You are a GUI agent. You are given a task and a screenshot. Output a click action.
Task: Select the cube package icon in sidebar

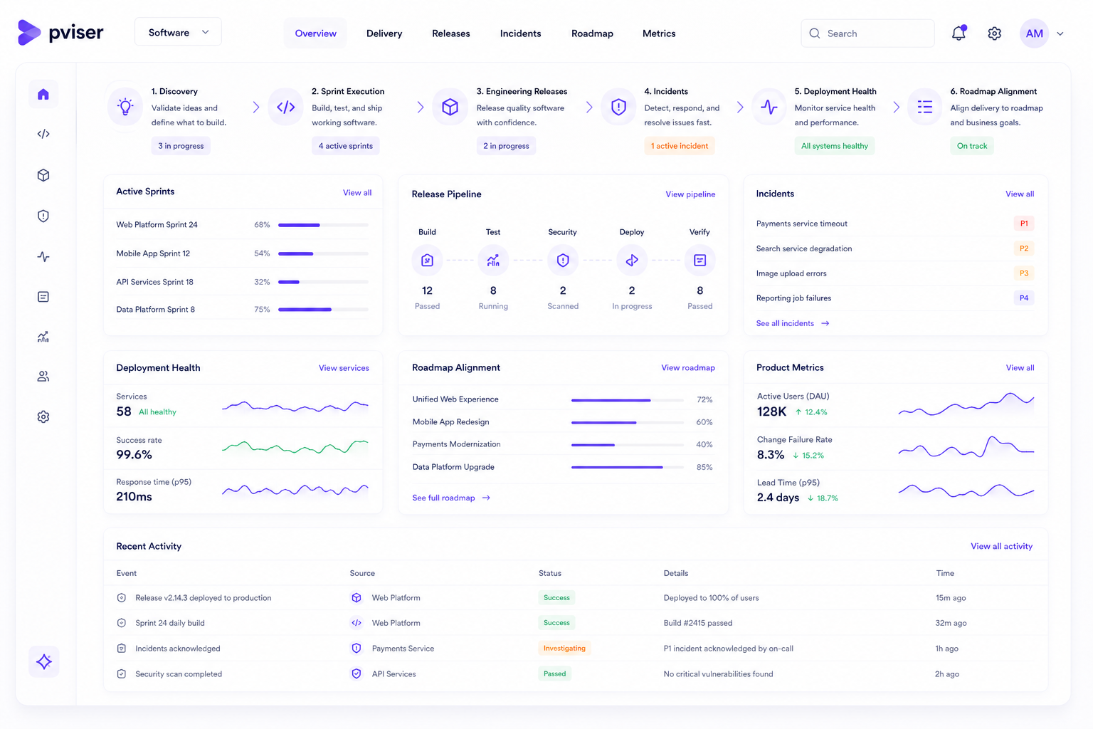click(x=43, y=175)
